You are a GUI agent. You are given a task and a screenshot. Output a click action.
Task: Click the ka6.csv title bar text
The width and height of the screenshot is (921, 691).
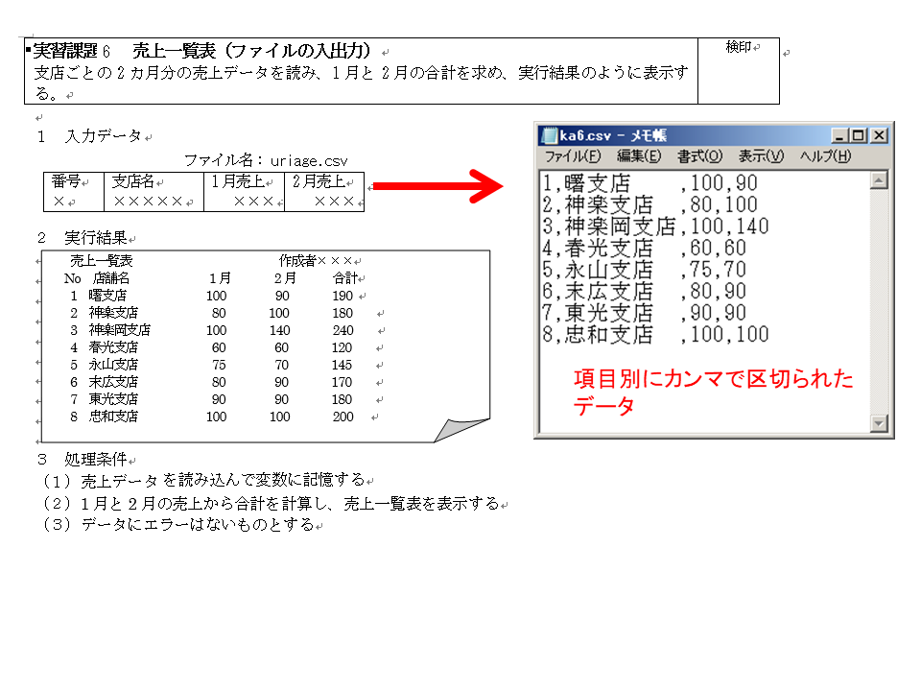[613, 135]
